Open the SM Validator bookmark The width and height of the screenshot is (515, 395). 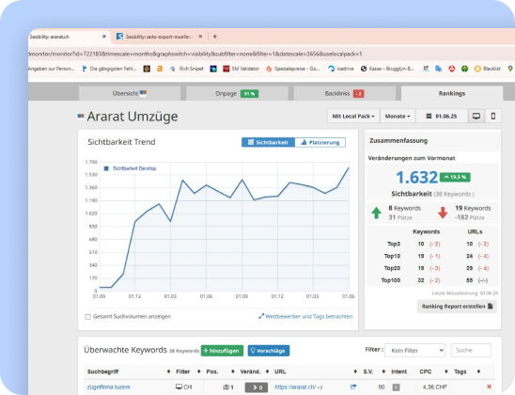(242, 69)
